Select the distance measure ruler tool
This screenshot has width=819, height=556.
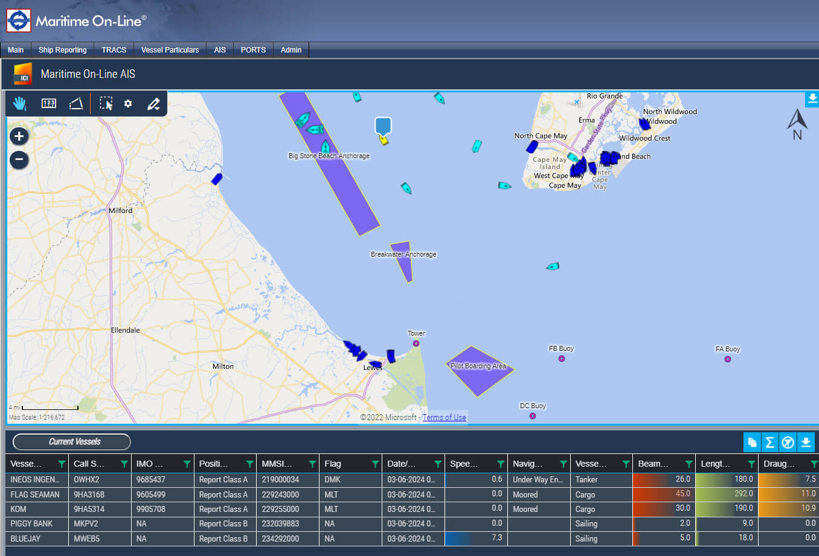pos(49,104)
